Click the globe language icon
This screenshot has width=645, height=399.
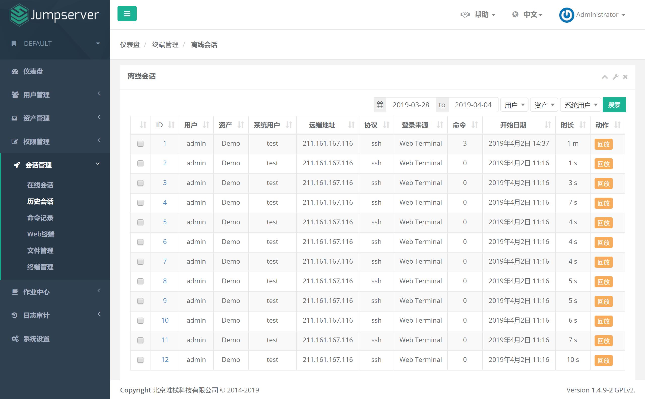tap(515, 15)
